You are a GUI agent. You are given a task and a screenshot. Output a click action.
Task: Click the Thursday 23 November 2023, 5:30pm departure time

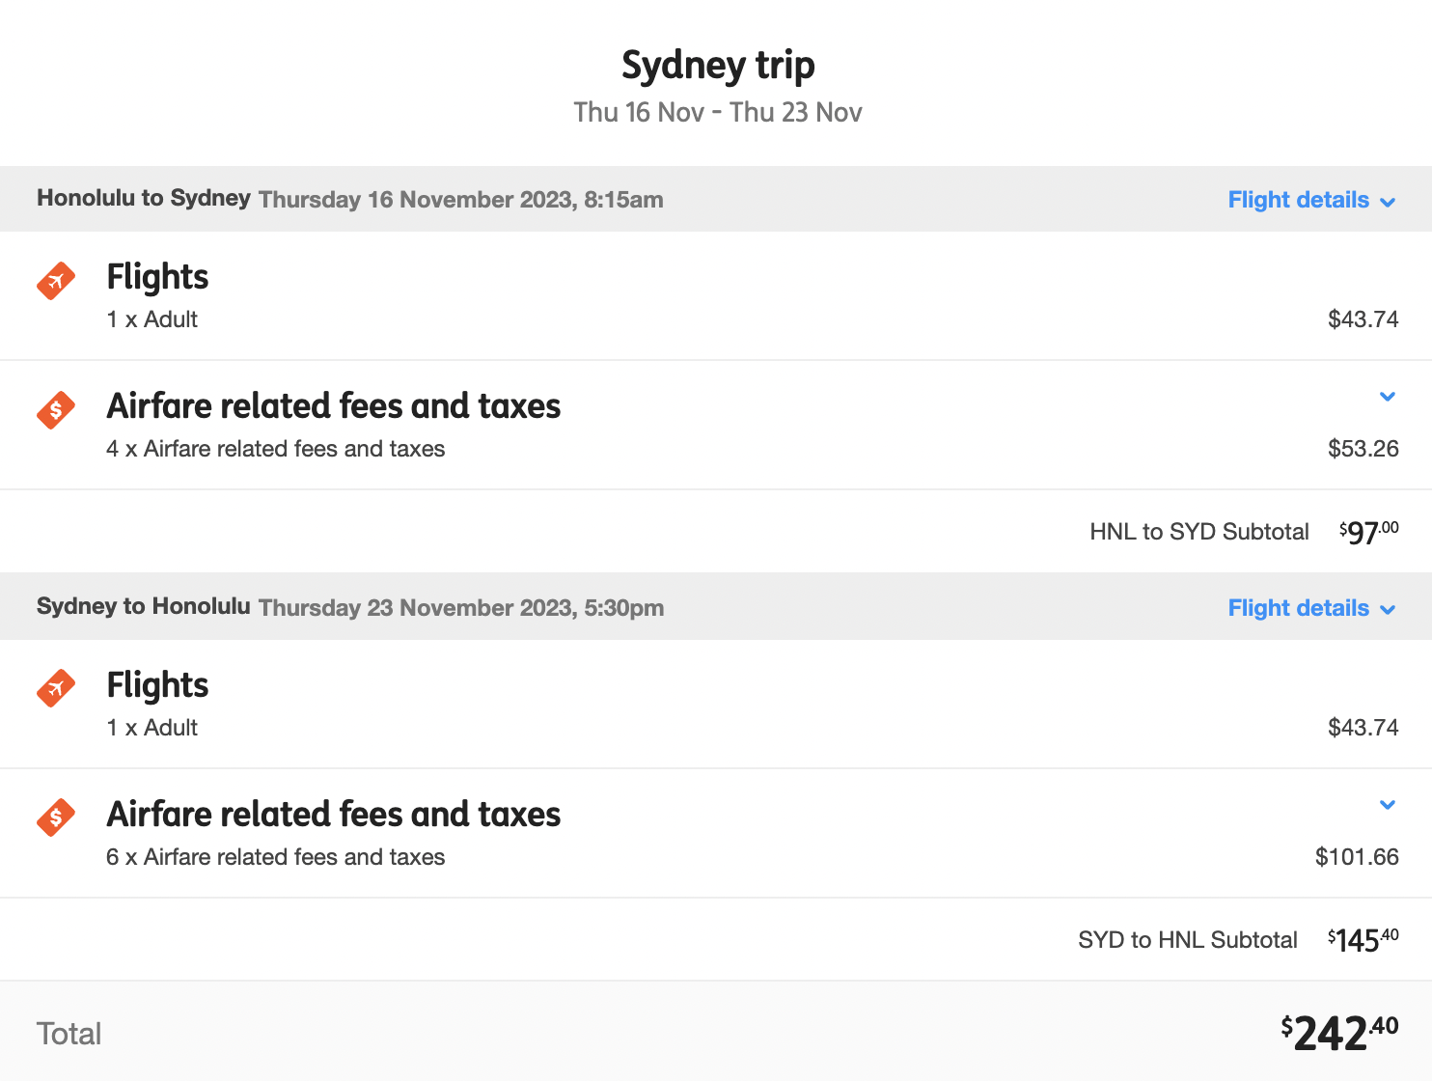pyautogui.click(x=461, y=608)
